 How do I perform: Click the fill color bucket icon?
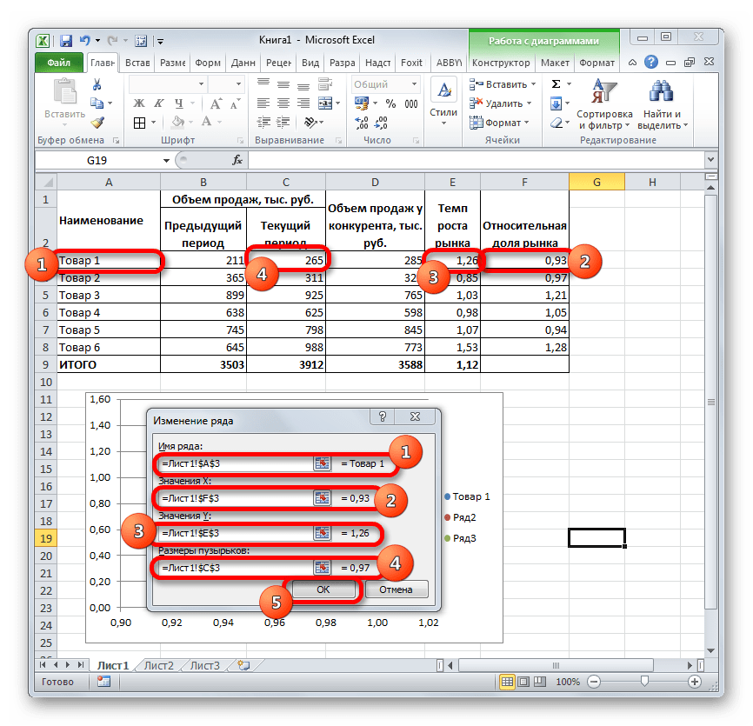tap(177, 122)
